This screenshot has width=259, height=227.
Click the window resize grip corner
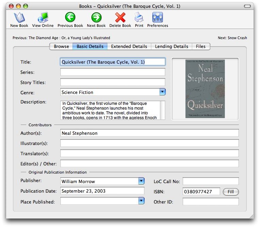point(251,216)
